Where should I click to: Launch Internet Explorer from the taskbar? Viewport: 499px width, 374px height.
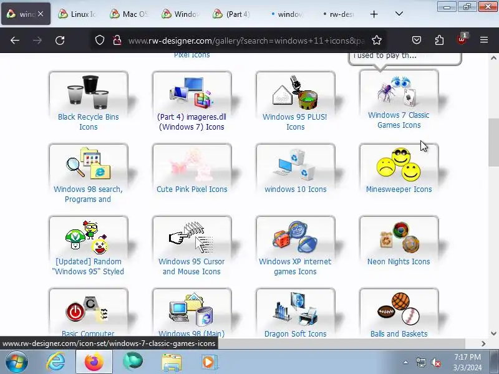coord(56,362)
